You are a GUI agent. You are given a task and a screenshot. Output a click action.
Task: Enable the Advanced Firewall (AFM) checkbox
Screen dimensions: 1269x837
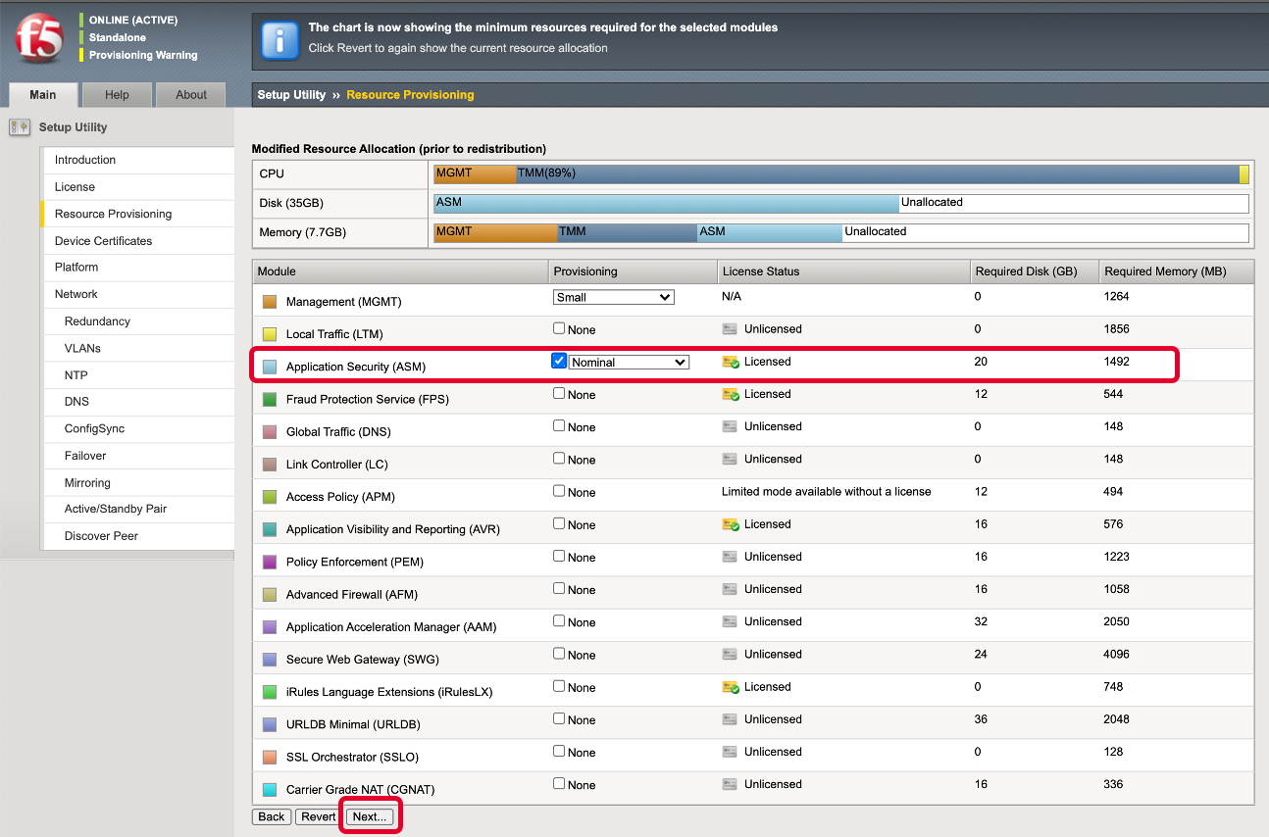(559, 588)
